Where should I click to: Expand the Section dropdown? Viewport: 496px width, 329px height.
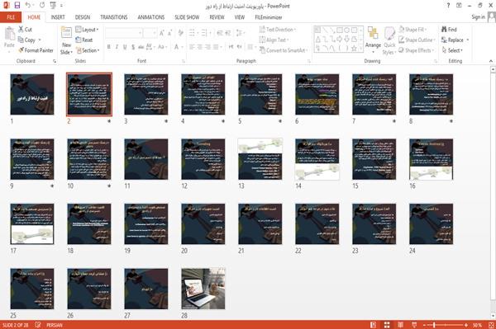pyautogui.click(x=88, y=50)
